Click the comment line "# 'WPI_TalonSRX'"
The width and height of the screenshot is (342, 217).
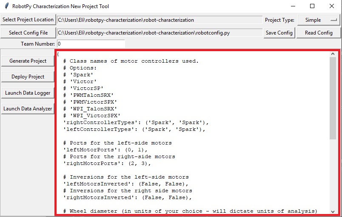[x=90, y=109]
